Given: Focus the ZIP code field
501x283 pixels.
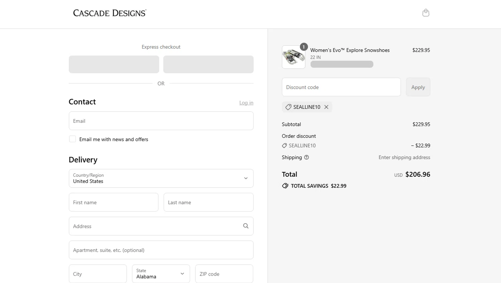Looking at the screenshot, I should [x=224, y=274].
